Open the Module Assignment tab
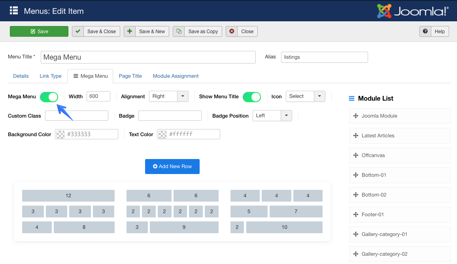The height and width of the screenshot is (264, 457). 176,76
